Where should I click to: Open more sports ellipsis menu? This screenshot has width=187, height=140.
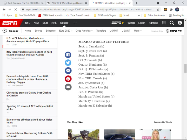pyautogui.click(x=75, y=23)
